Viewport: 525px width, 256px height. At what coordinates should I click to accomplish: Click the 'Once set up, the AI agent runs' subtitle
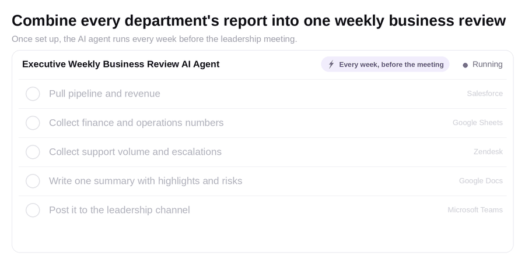(155, 39)
